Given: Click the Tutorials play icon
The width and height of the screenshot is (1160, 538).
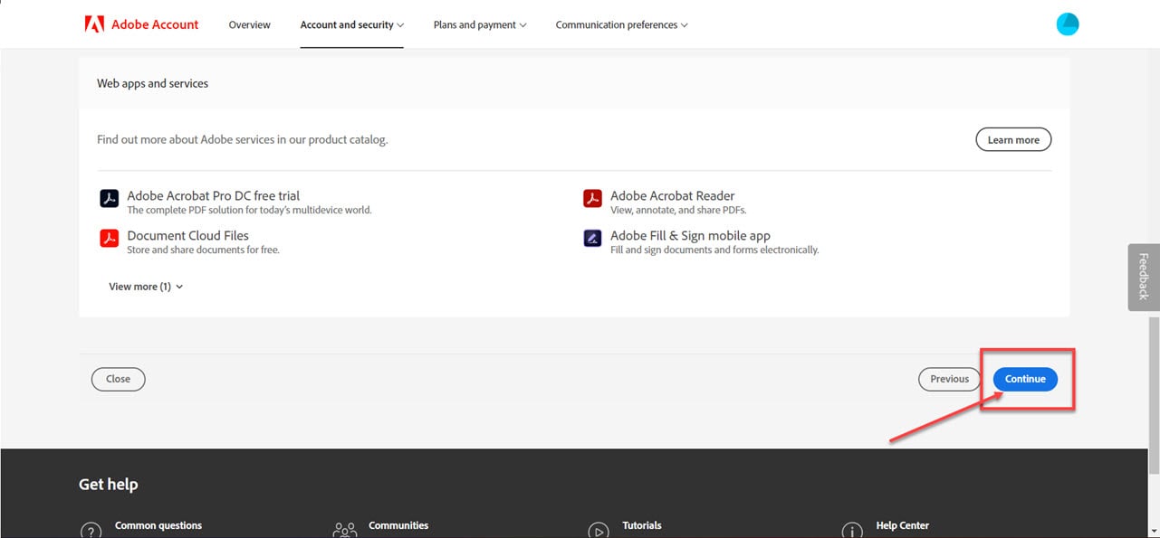Looking at the screenshot, I should 599,532.
